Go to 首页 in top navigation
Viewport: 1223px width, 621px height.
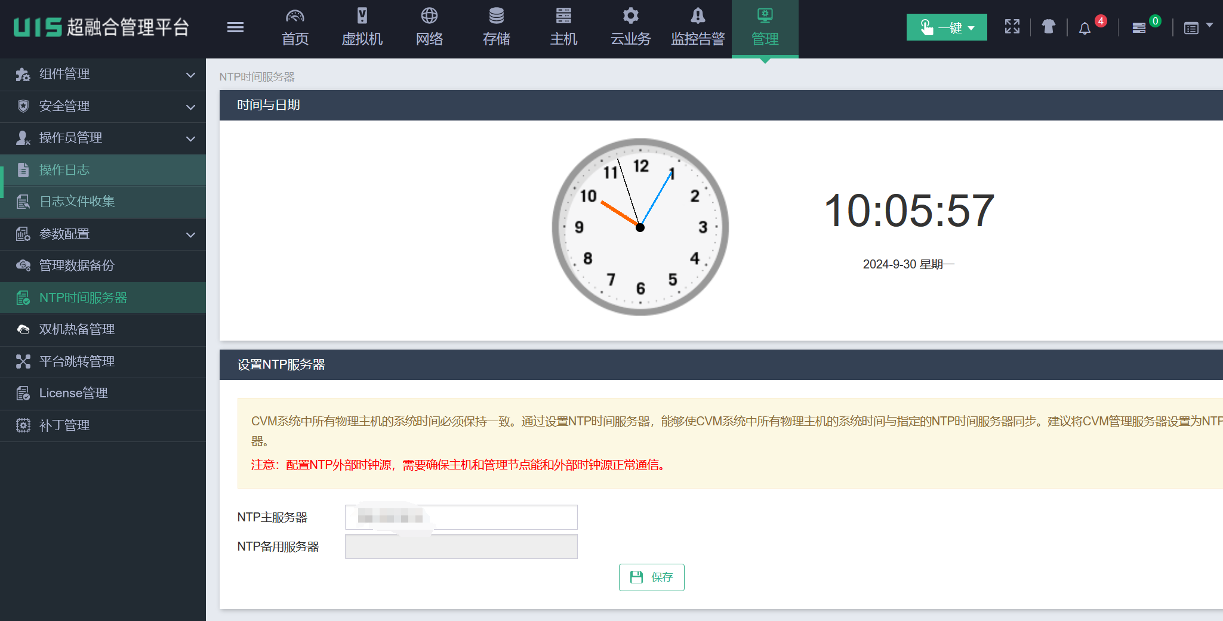(x=295, y=39)
